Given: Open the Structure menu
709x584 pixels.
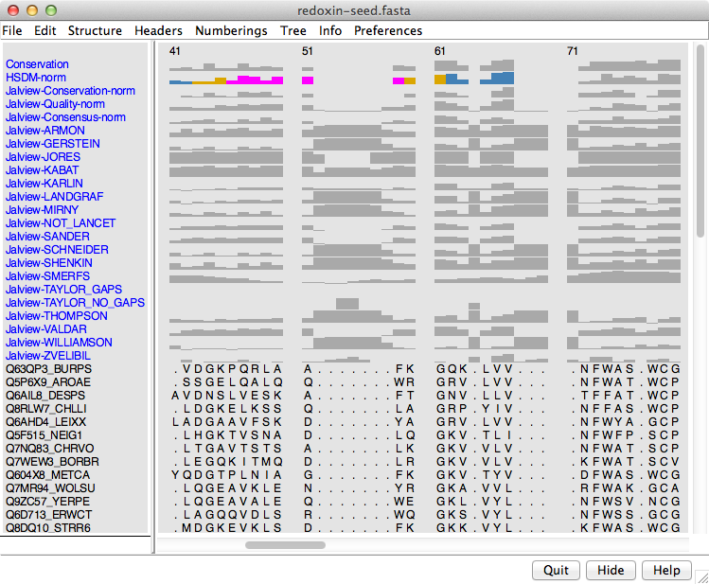Looking at the screenshot, I should [x=95, y=30].
